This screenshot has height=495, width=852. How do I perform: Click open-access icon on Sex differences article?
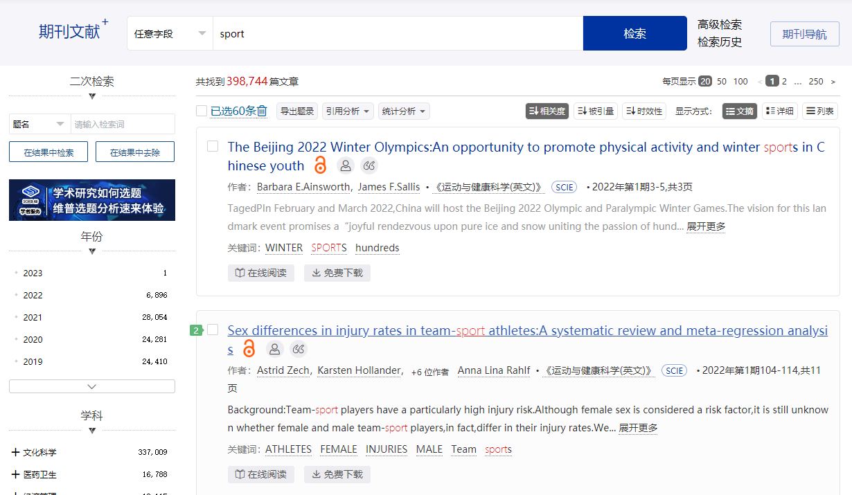point(249,349)
